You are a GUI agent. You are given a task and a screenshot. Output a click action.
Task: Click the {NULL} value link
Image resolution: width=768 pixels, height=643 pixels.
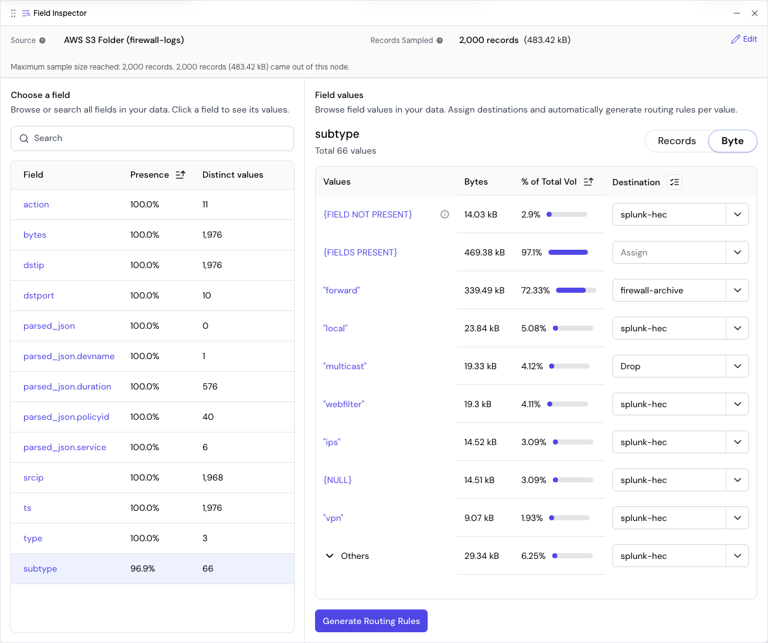click(337, 480)
